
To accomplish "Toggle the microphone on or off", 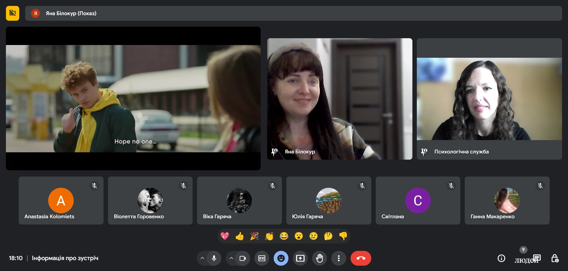I will [214, 258].
